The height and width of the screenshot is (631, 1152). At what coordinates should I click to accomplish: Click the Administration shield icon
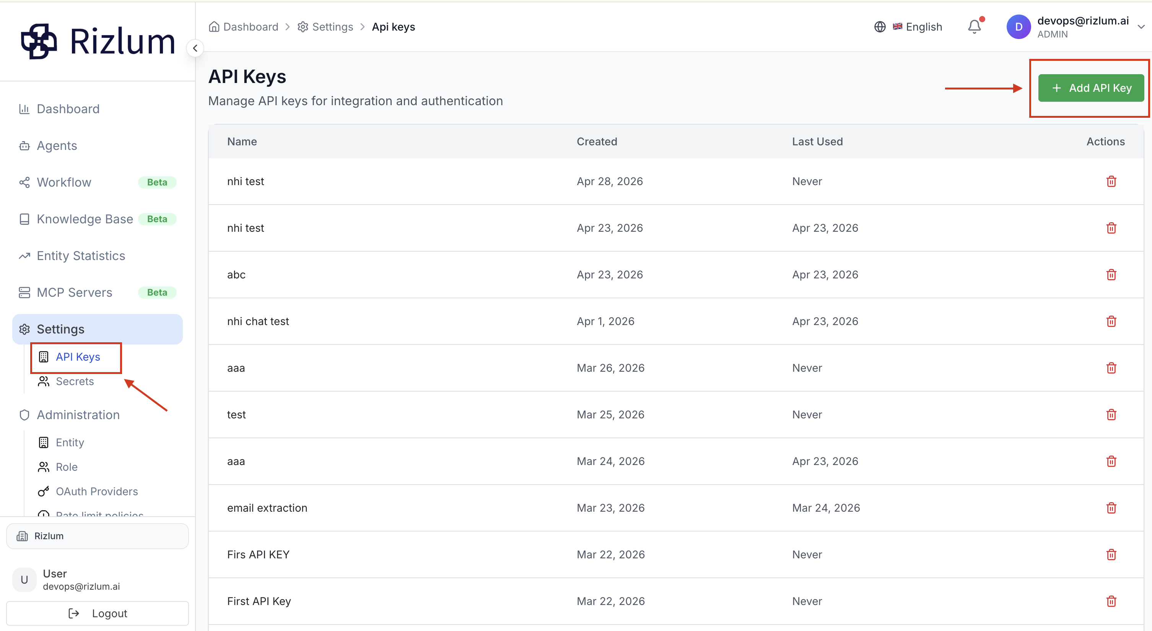(x=24, y=415)
